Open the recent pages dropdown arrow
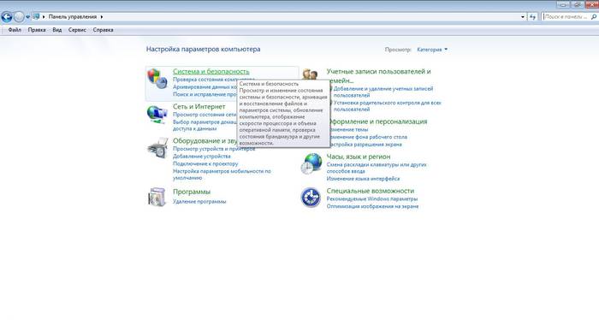 click(x=27, y=17)
